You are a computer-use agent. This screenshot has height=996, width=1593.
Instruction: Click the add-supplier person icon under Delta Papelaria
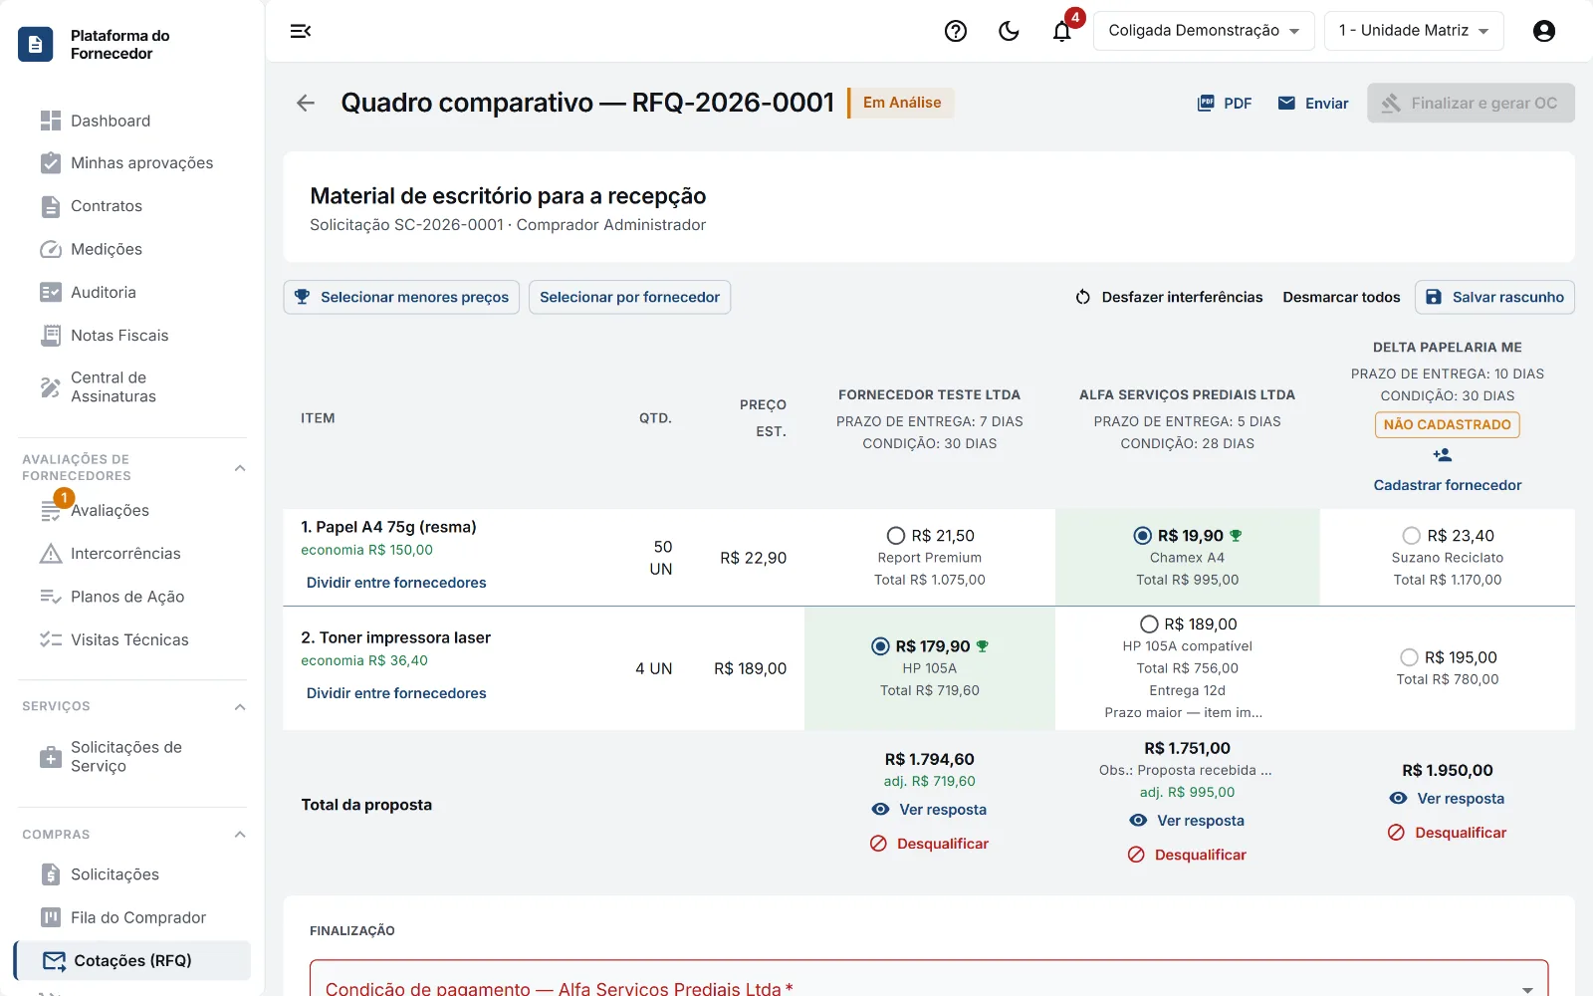point(1443,455)
